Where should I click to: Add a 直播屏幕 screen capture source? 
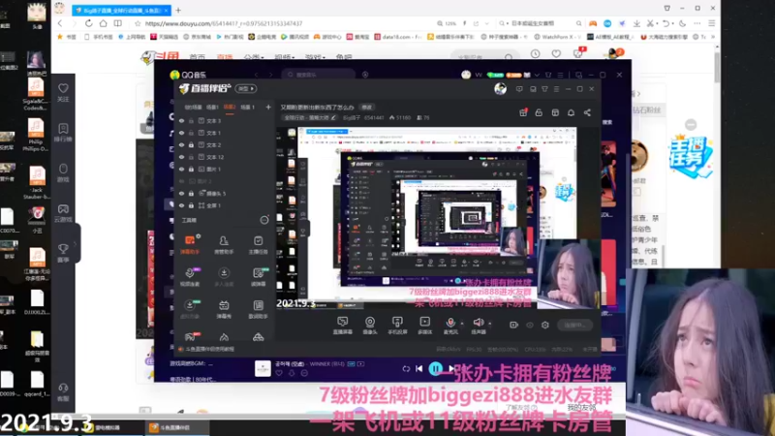click(x=343, y=326)
